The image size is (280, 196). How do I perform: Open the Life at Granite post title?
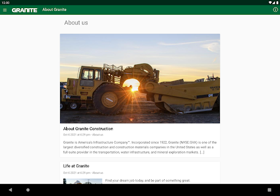click(76, 166)
